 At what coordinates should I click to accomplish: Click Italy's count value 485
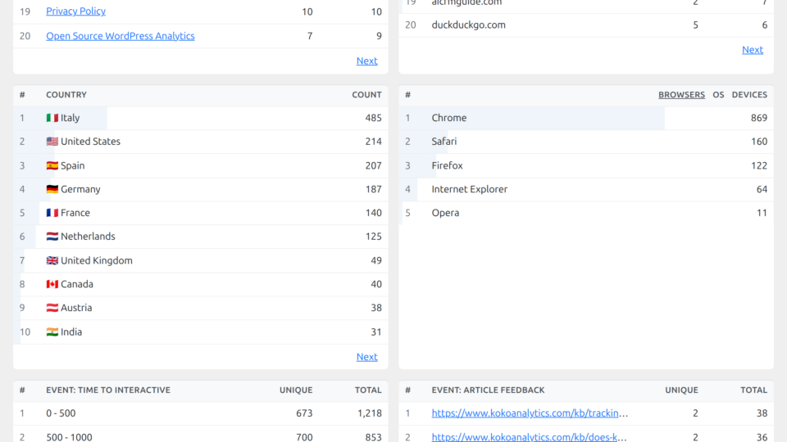click(374, 118)
